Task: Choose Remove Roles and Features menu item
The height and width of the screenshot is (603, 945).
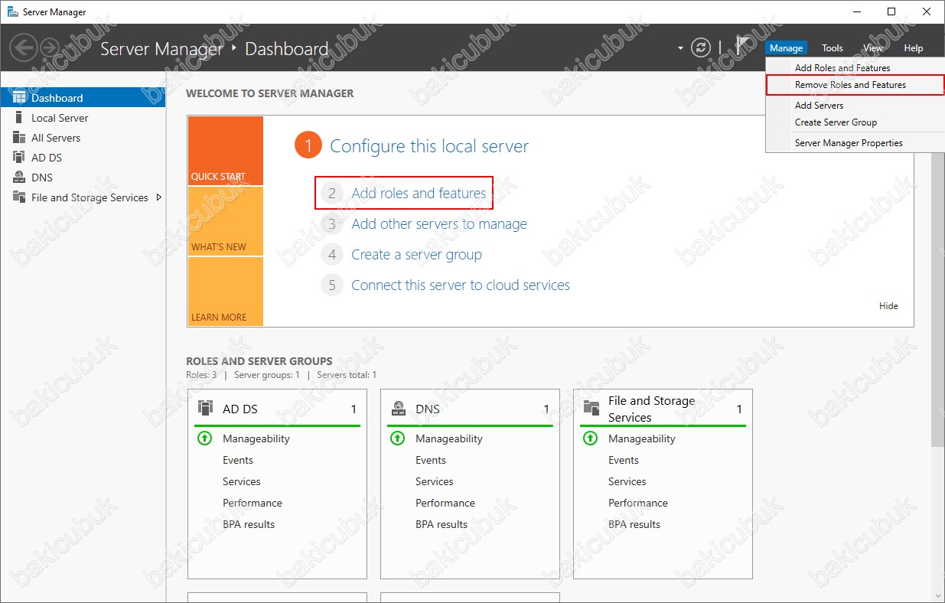Action: coord(850,85)
